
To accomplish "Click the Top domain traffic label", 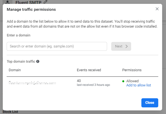I will [21, 61].
